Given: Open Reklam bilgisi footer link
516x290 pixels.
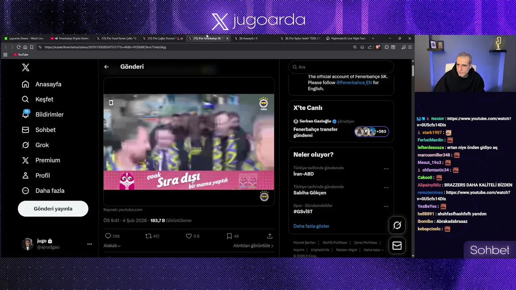Looking at the screenshot, I should 346,250.
